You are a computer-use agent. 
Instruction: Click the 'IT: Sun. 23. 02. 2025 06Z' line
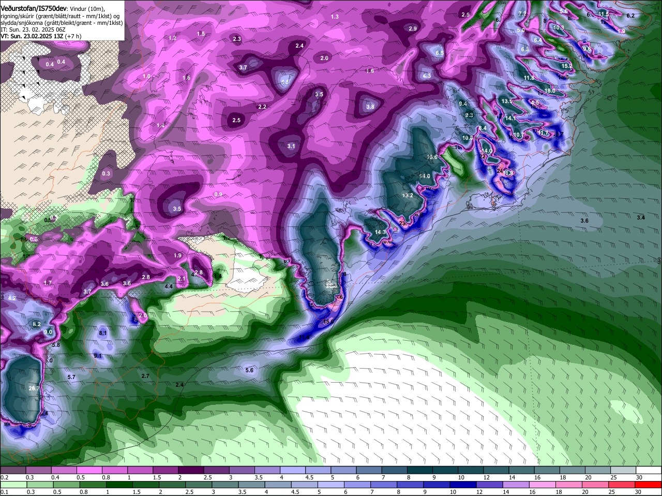click(33, 30)
